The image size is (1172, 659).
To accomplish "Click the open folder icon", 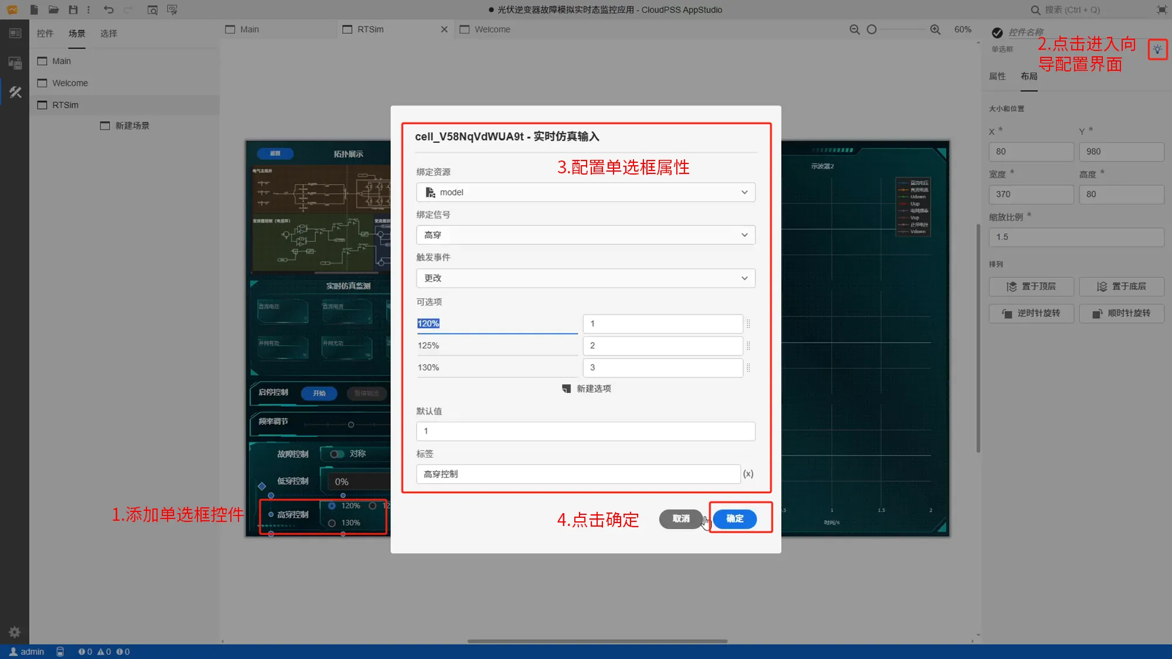I will (x=53, y=9).
